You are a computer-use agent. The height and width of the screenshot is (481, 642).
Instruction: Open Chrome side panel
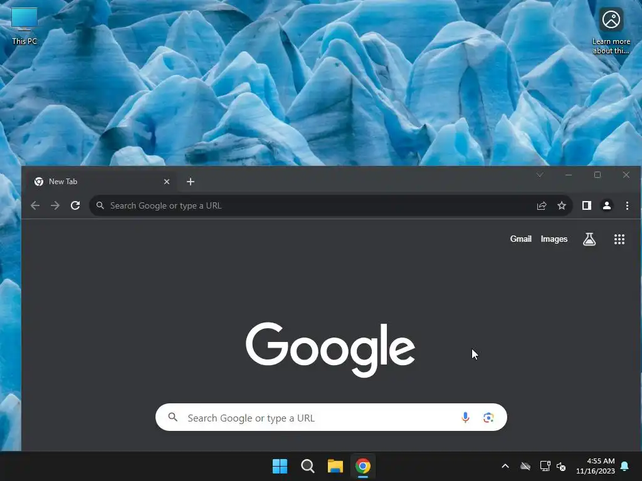pyautogui.click(x=587, y=205)
